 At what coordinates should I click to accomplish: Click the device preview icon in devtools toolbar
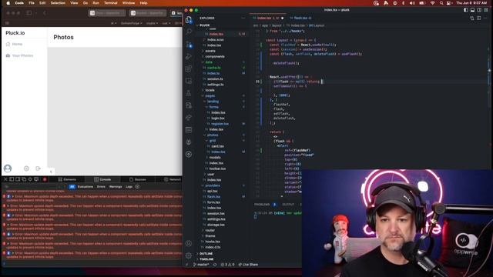(x=36, y=179)
